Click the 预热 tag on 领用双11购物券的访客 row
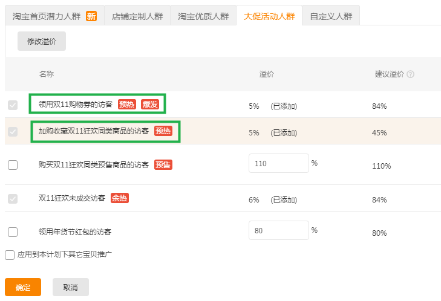This screenshot has height=301, width=441. (127, 105)
